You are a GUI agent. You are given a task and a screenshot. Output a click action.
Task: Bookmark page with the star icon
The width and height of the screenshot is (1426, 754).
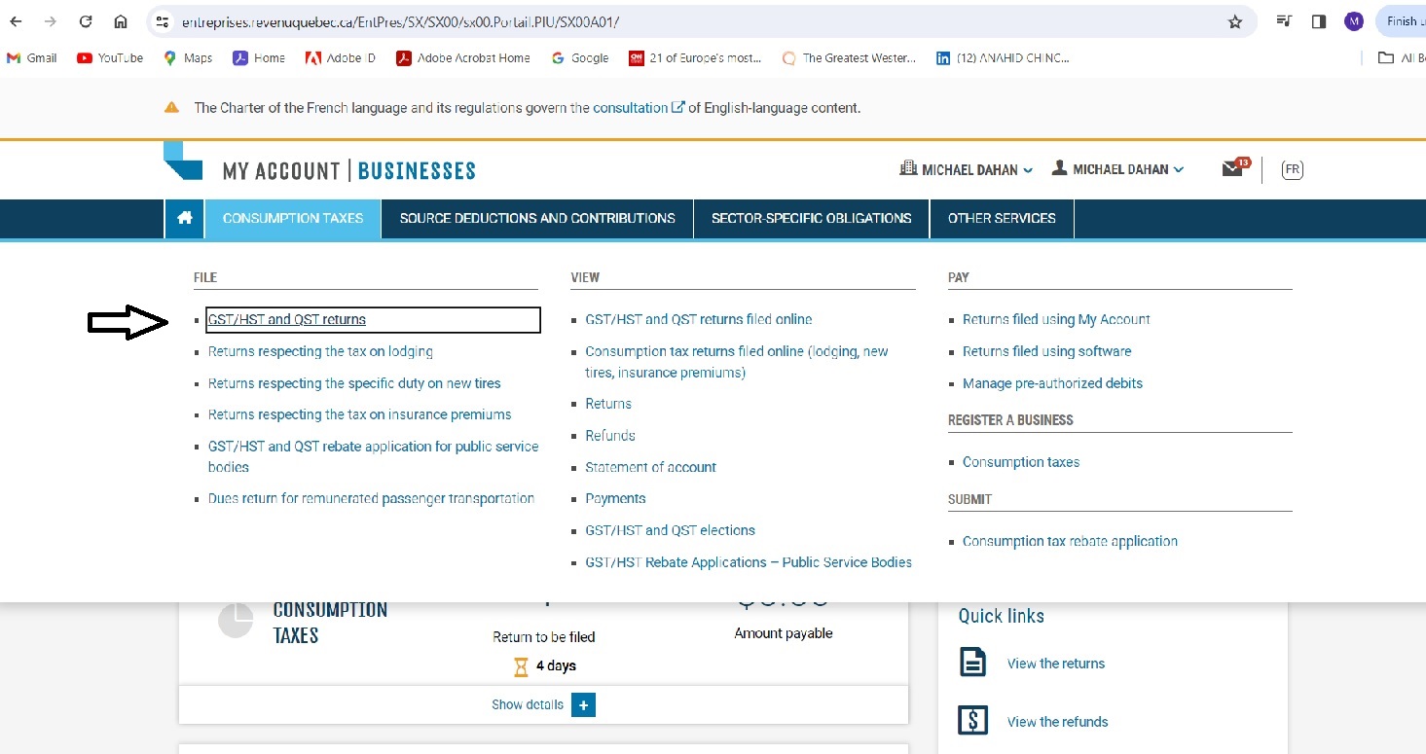[x=1235, y=21]
